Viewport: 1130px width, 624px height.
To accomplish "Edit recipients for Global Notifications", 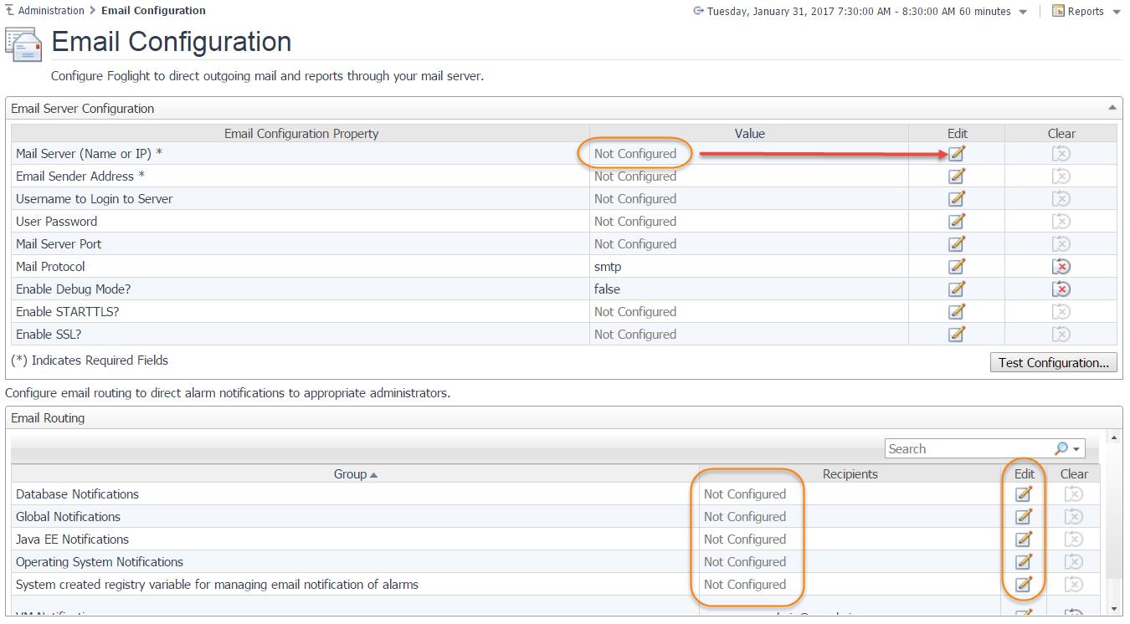I will pos(1024,517).
